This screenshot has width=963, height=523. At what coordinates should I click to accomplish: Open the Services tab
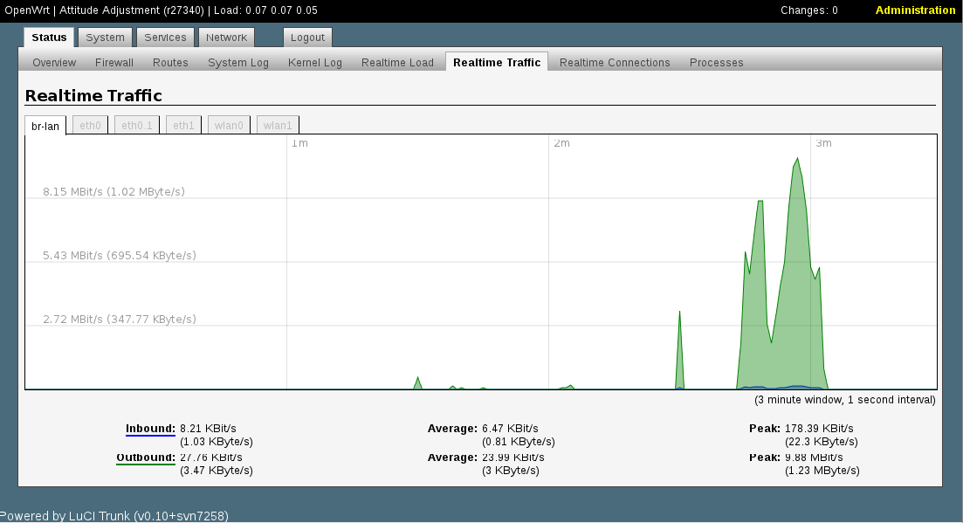tap(165, 38)
